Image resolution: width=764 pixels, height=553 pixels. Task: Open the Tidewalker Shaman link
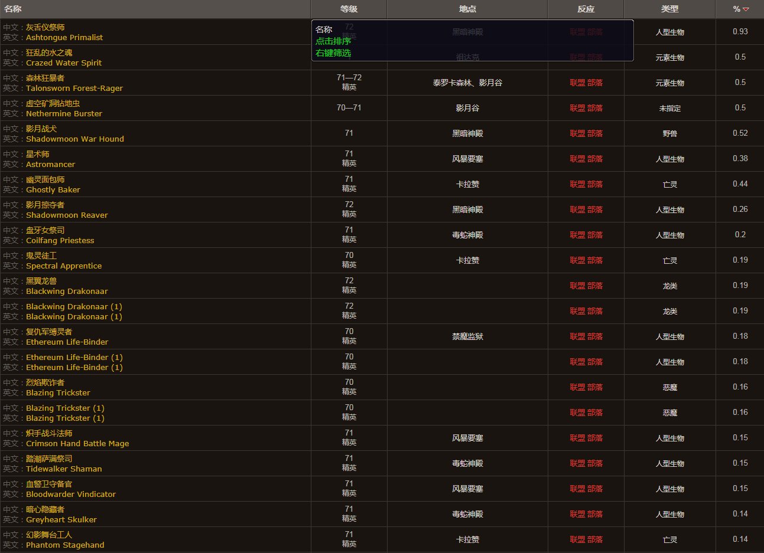point(63,469)
